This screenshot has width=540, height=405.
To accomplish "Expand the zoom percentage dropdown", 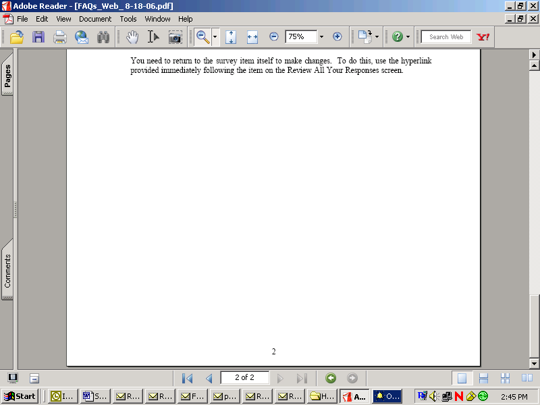I will (321, 36).
